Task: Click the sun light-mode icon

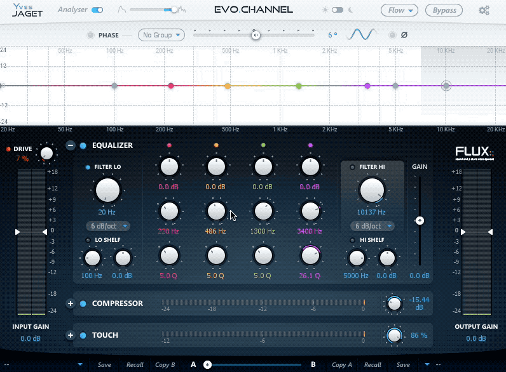Action: [325, 10]
